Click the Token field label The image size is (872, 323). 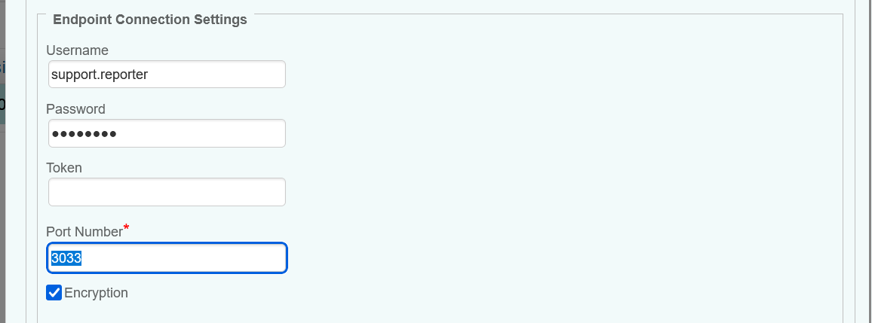tap(64, 168)
